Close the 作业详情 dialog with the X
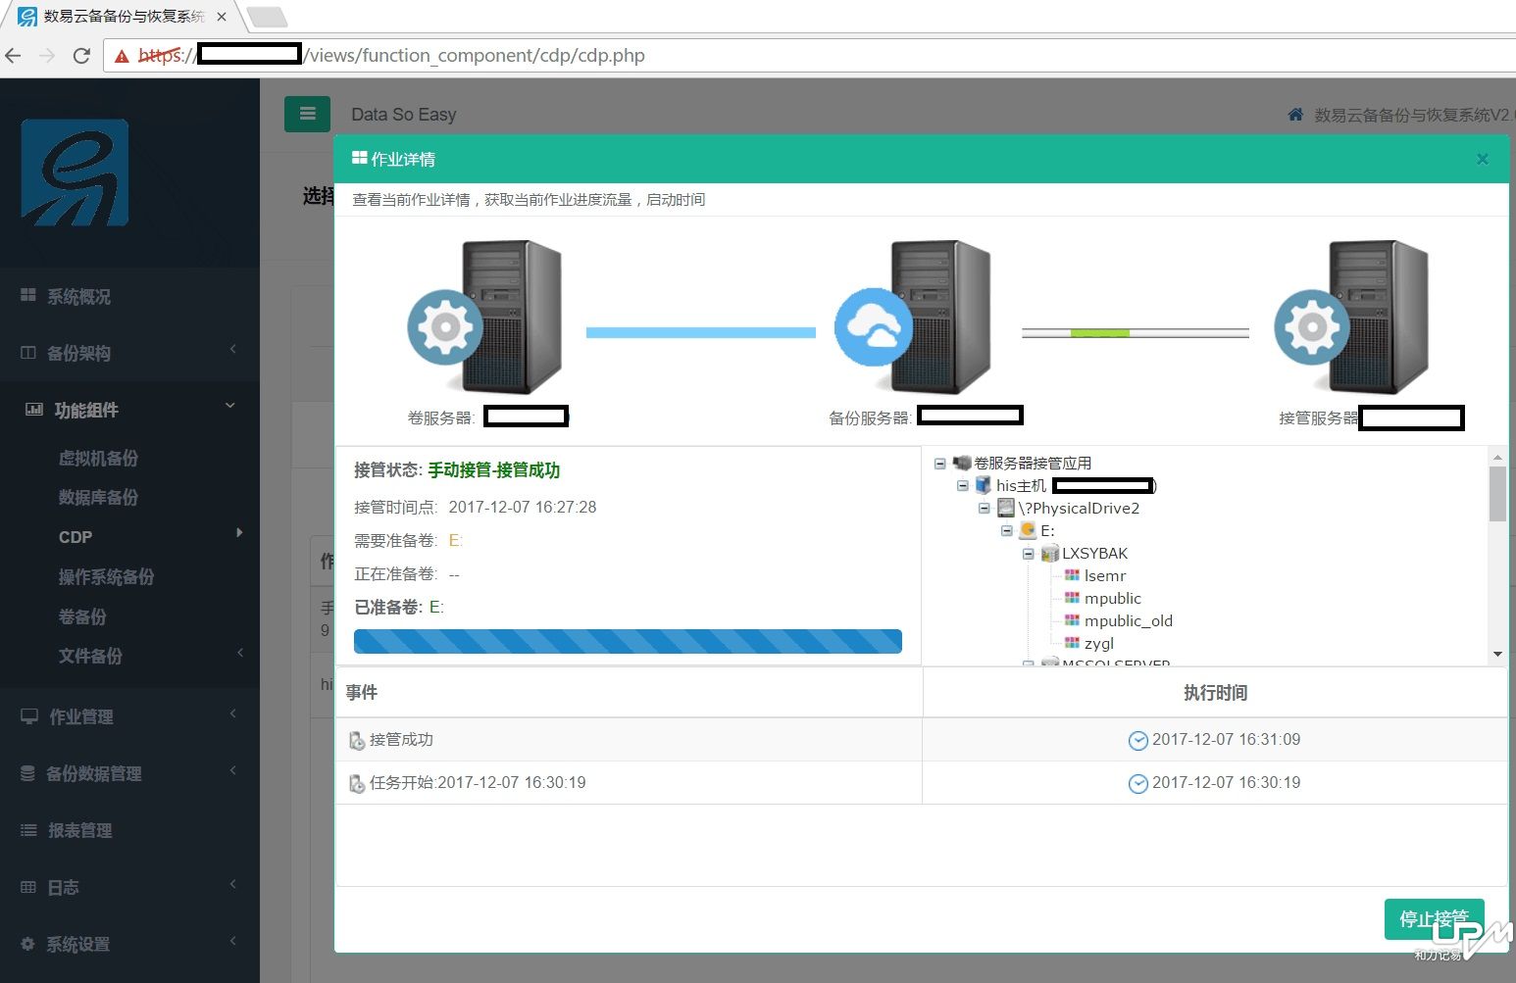 [1483, 159]
